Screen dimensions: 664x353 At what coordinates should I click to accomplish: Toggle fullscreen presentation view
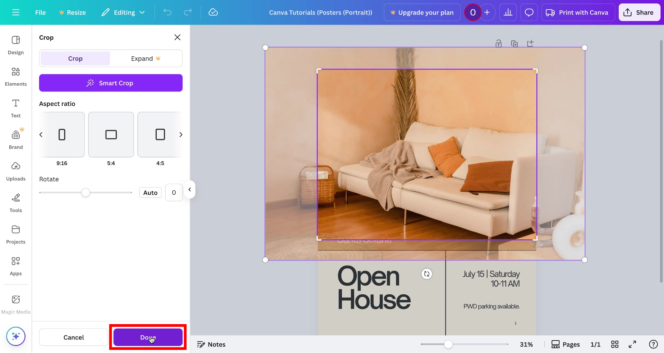pyautogui.click(x=633, y=344)
